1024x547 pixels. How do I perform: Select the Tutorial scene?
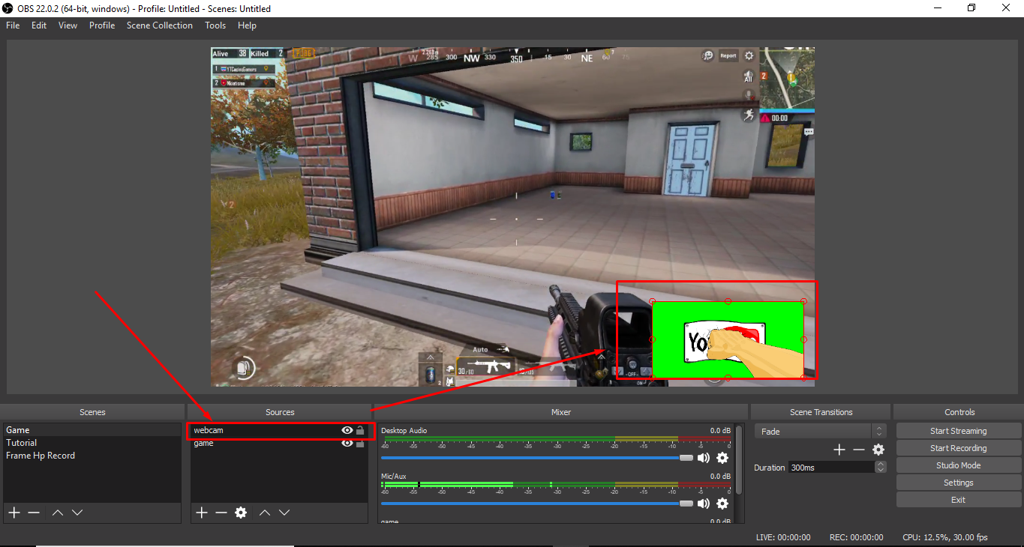click(93, 443)
